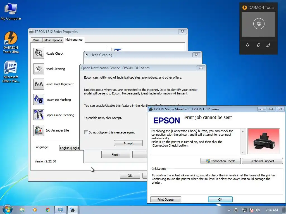
Task: Open the Windows Start menu
Action: tap(7, 210)
